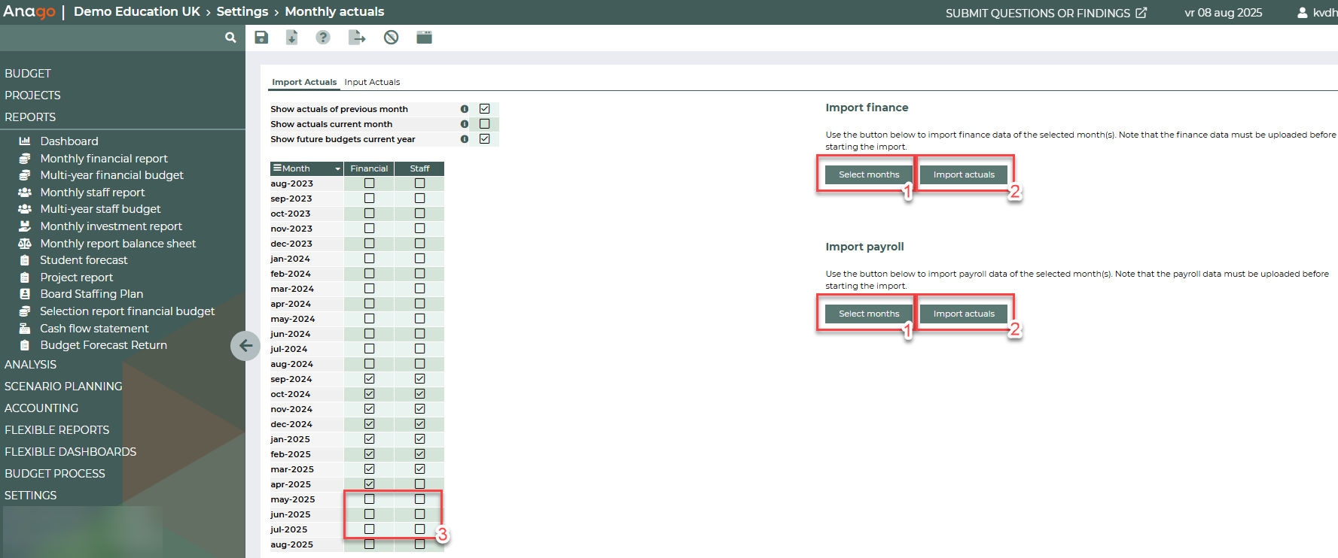
Task: Open Cash flow statement report
Action: point(94,329)
